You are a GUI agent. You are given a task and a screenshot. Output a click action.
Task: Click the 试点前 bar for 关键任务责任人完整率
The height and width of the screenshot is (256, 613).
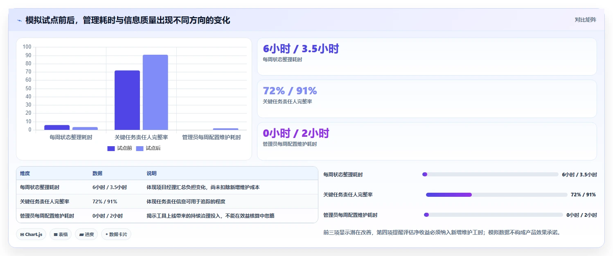point(127,100)
